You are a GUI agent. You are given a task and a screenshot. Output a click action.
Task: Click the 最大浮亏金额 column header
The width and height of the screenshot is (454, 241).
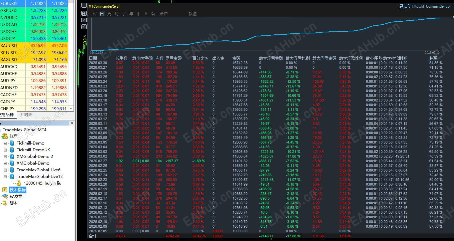(271, 58)
